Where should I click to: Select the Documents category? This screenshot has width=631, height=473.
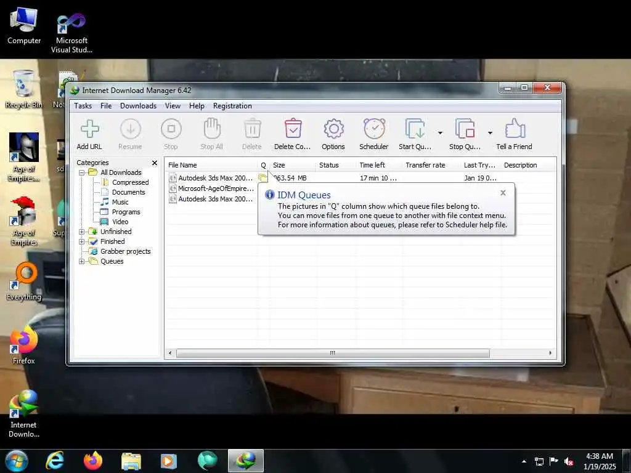(128, 192)
